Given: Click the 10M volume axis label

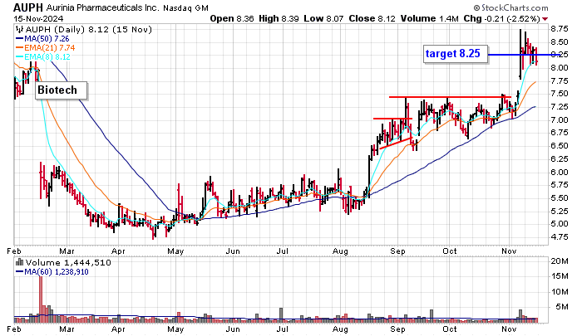Looking at the screenshot, I should click(x=560, y=292).
